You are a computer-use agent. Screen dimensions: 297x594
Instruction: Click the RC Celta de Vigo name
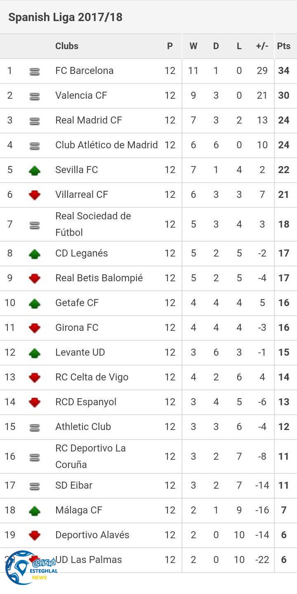click(92, 377)
